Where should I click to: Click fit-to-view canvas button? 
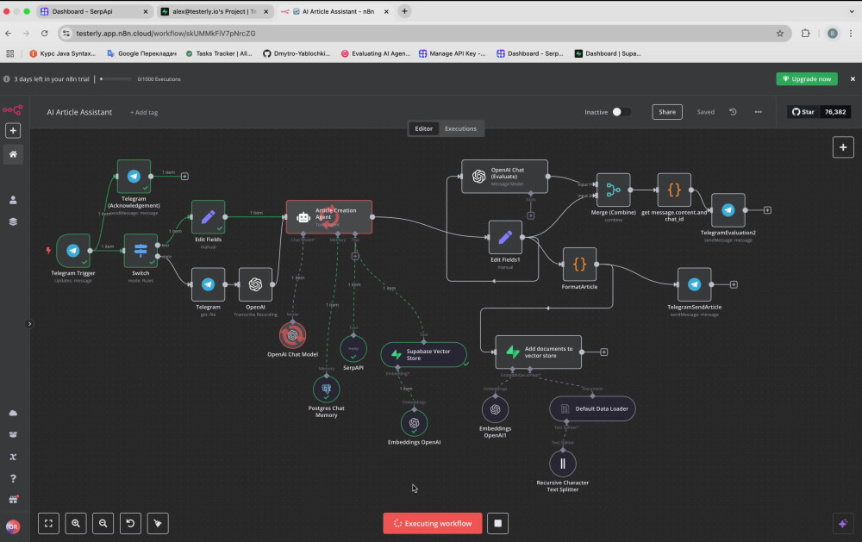click(48, 523)
